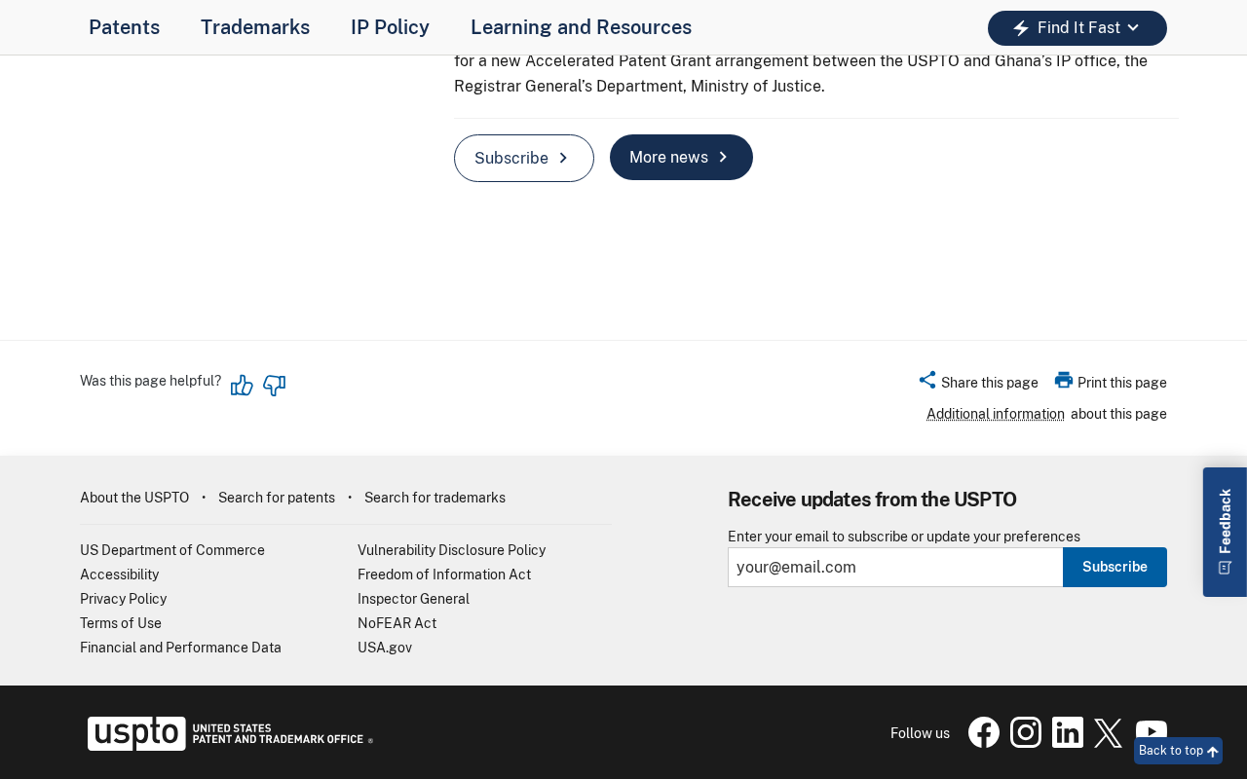Open Vulnerability Disclosure Policy link
The height and width of the screenshot is (779, 1247).
tap(451, 550)
